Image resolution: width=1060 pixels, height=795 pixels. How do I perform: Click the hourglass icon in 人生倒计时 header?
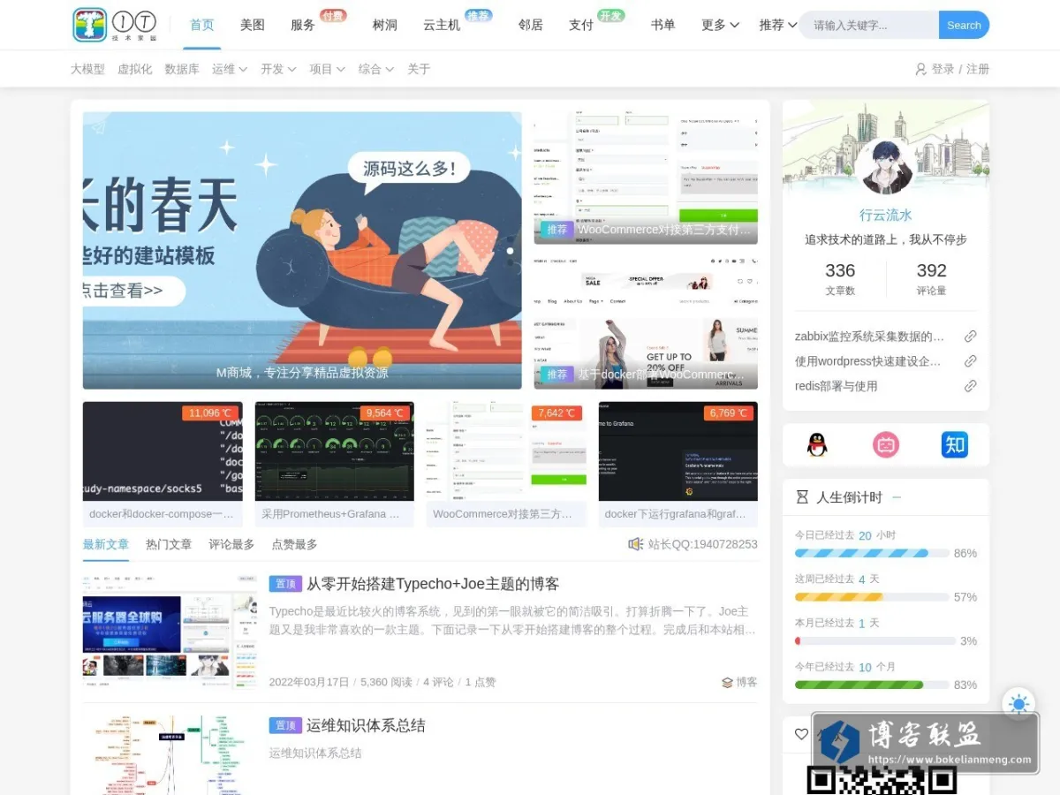[x=802, y=497]
